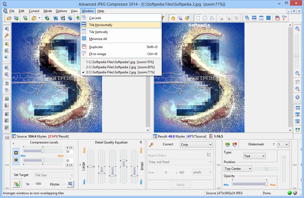Image resolution: width=304 pixels, height=198 pixels.
Task: Click the first Detail Quality Equalizer slider
Action: click(91, 167)
